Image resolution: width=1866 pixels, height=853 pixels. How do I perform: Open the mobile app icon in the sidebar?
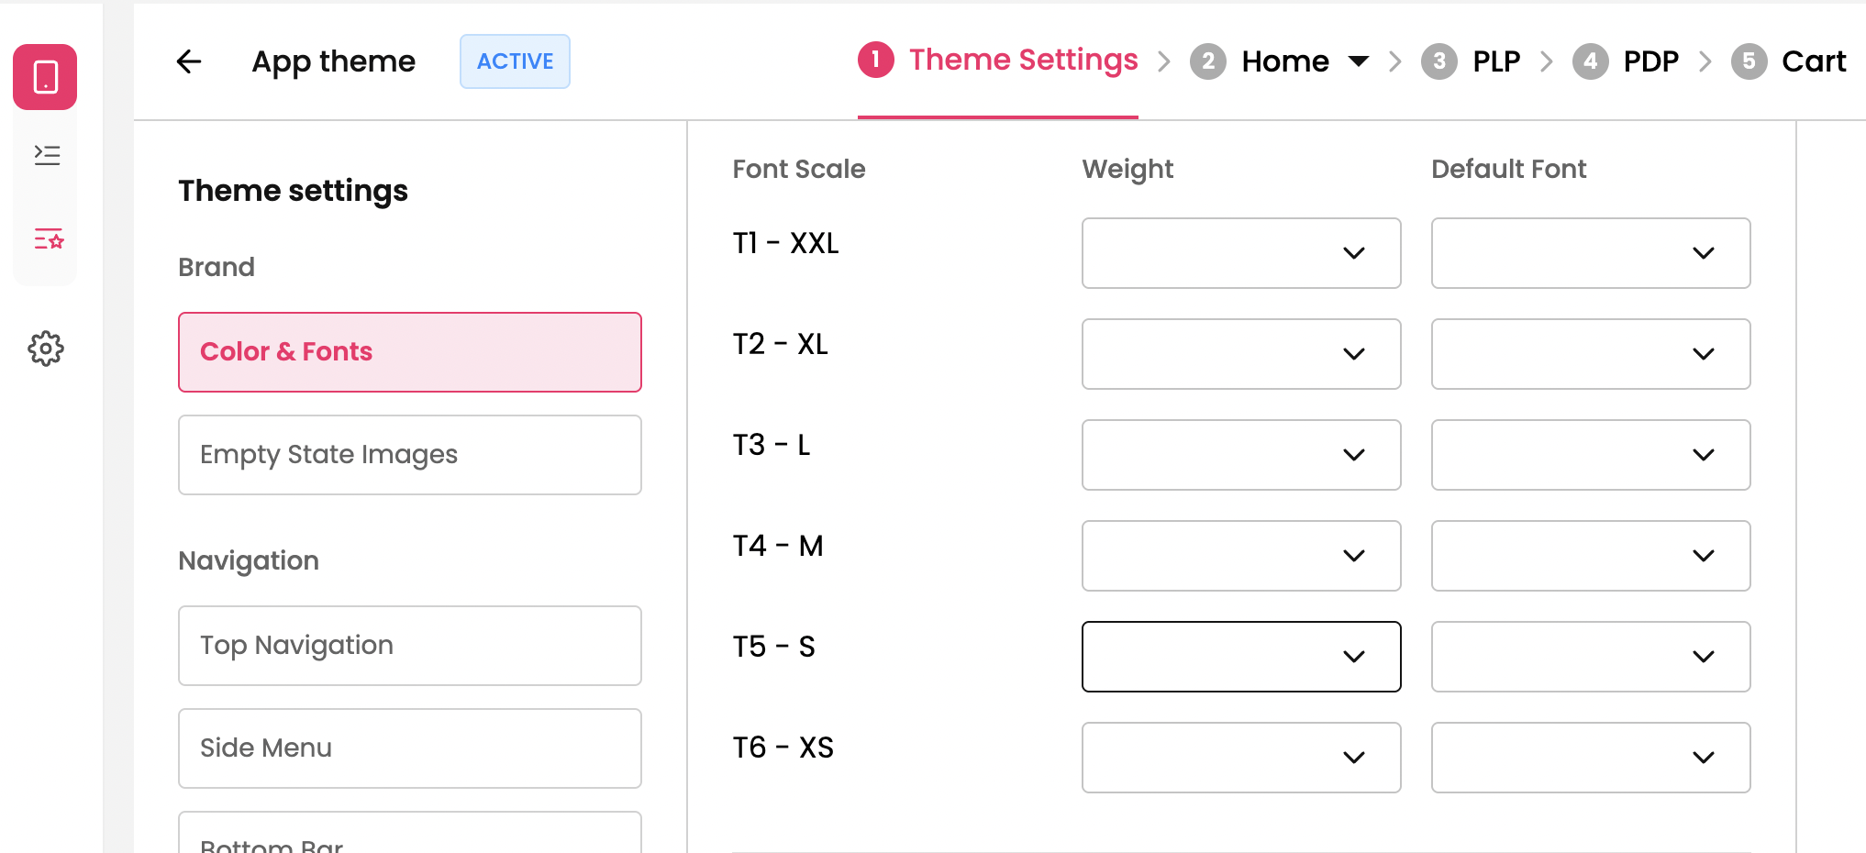[x=45, y=77]
